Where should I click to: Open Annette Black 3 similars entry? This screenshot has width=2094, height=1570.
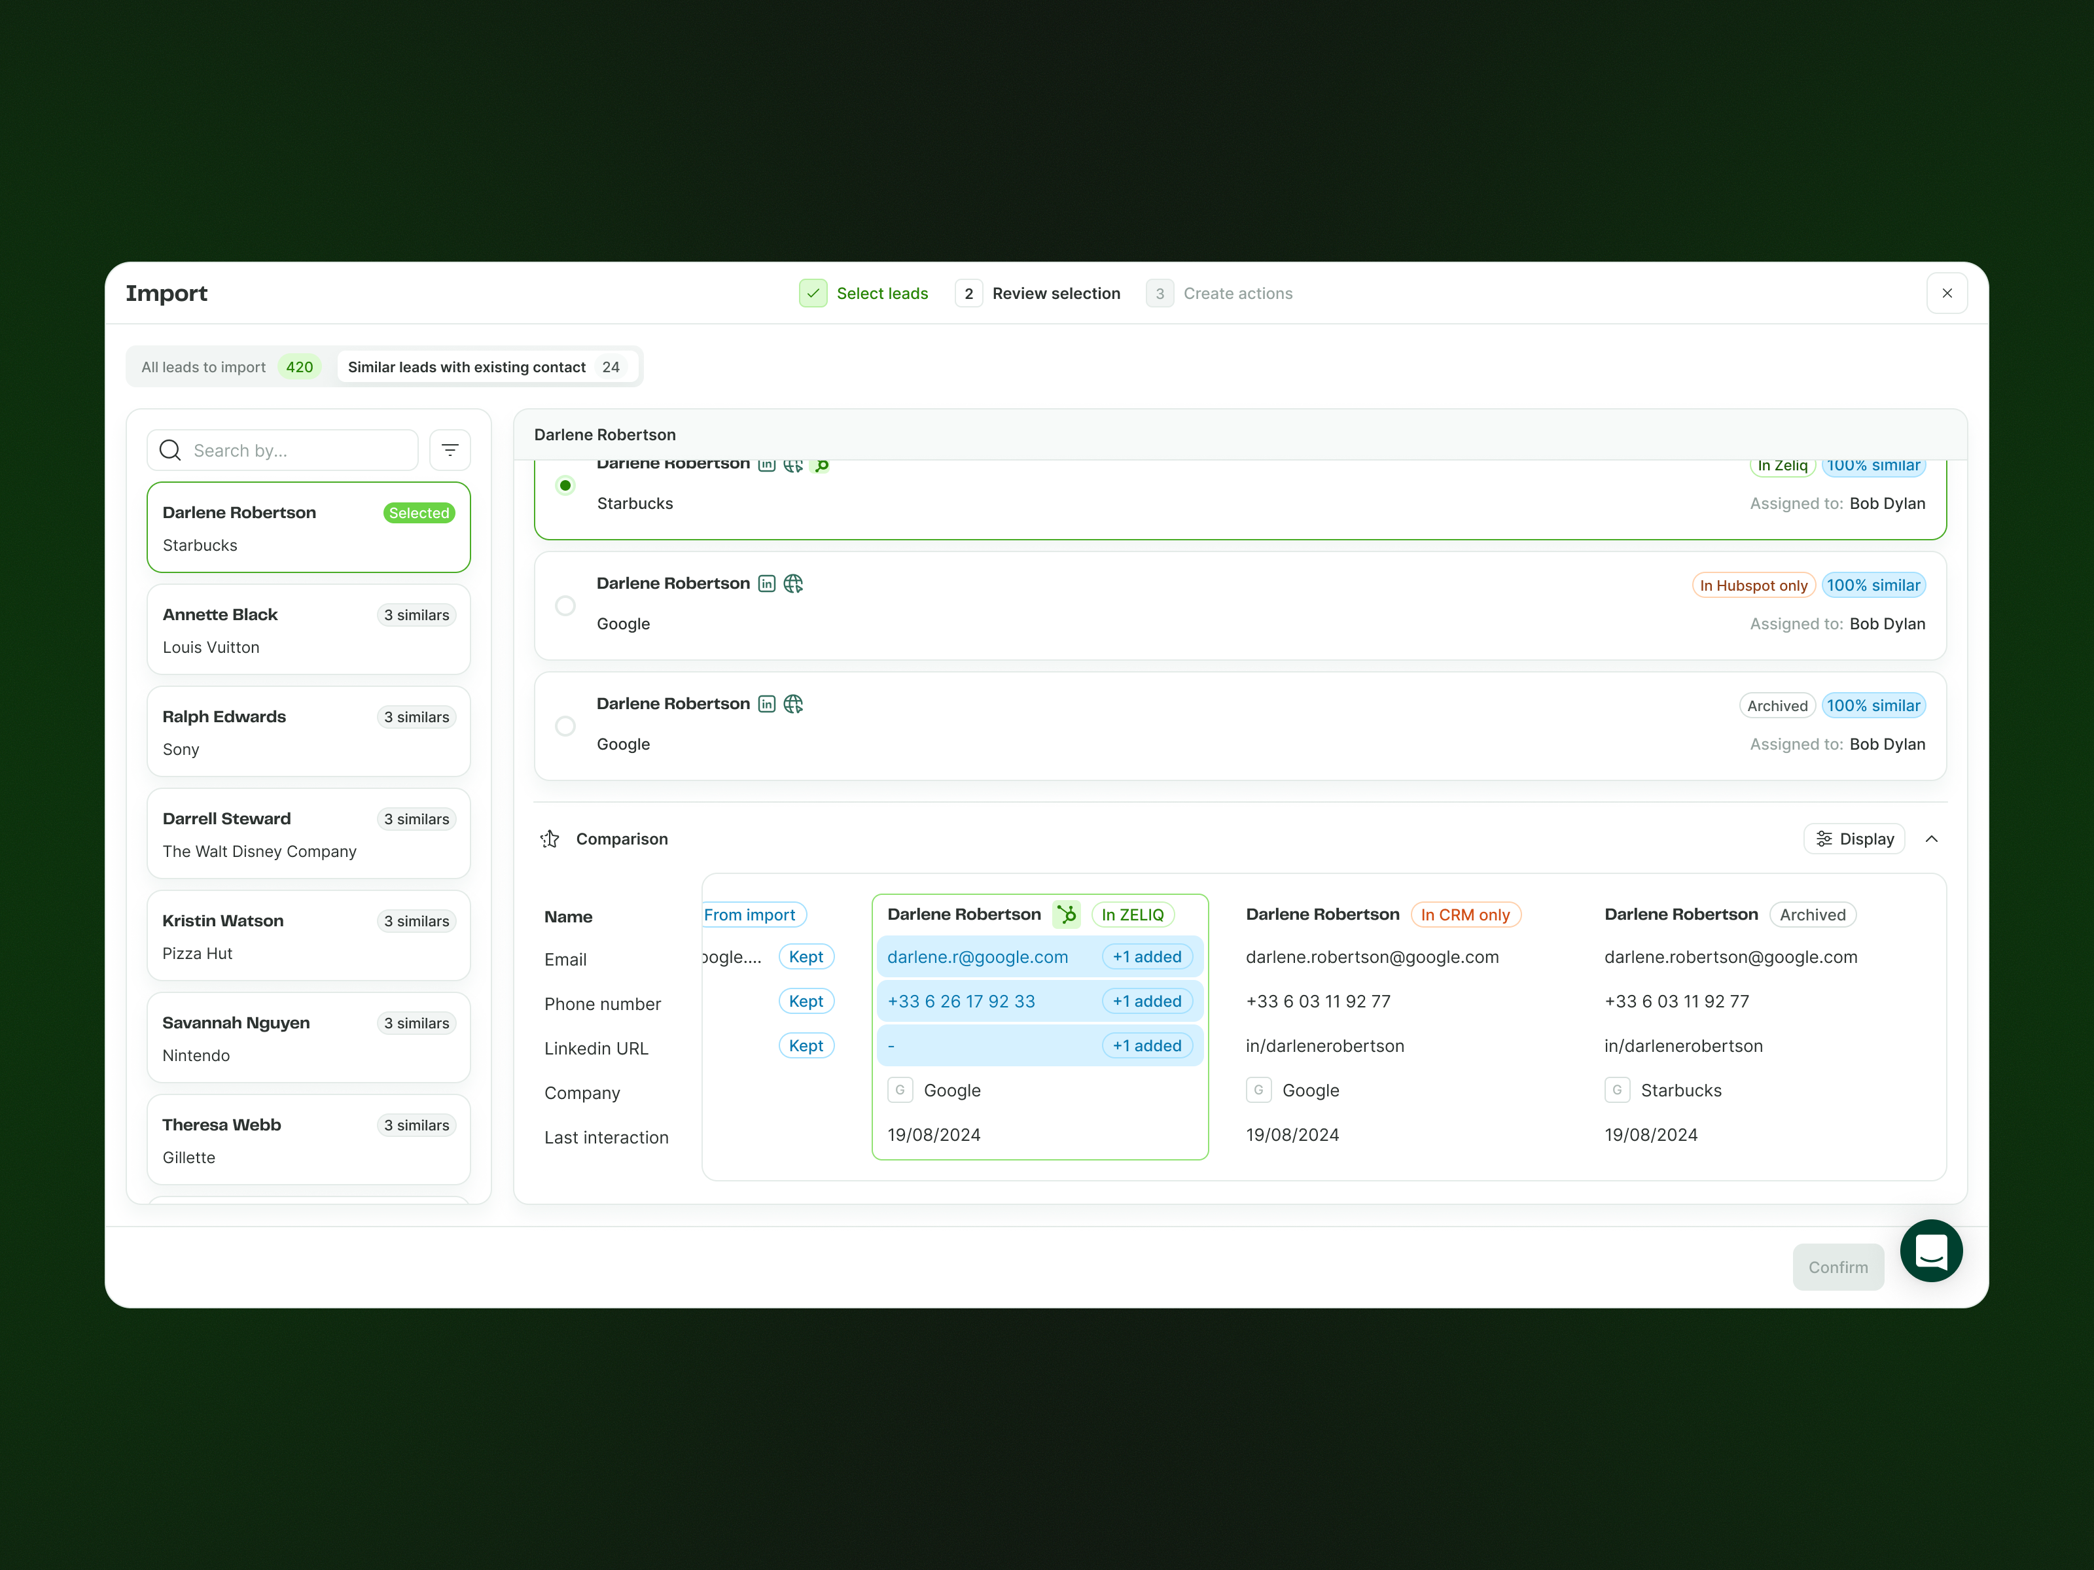point(309,630)
